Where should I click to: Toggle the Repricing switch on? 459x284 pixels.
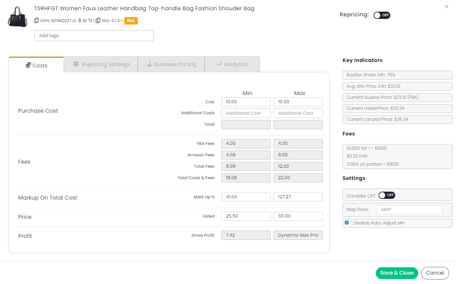point(382,15)
